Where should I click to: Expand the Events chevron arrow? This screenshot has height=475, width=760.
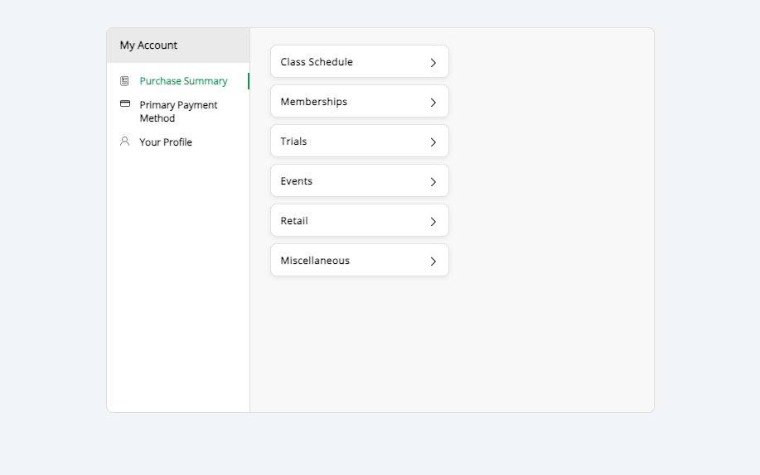point(433,181)
